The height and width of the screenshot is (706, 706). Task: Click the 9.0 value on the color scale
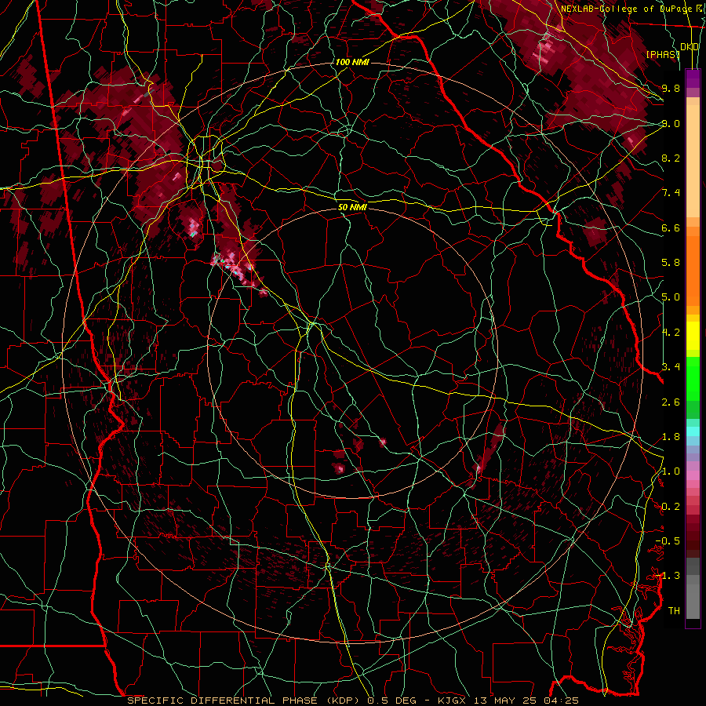(671, 123)
